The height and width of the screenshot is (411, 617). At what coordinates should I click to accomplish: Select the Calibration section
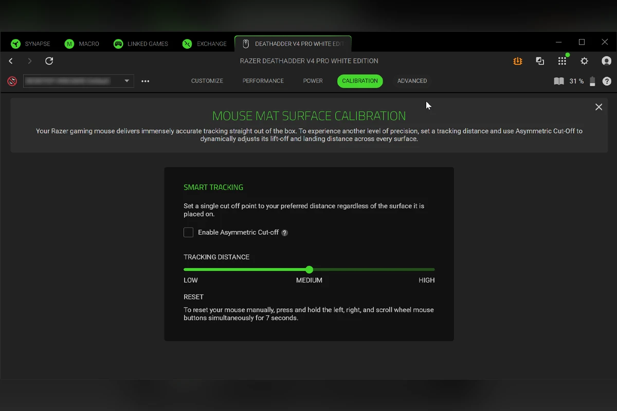tap(360, 81)
